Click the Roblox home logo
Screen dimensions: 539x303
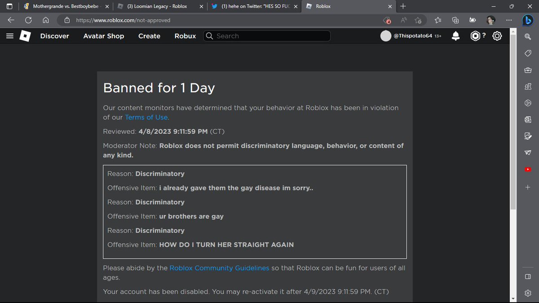25,36
